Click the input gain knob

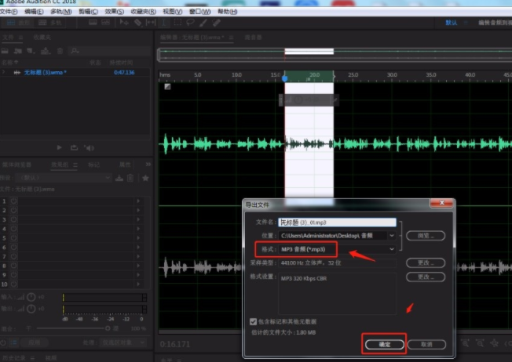(x=31, y=297)
